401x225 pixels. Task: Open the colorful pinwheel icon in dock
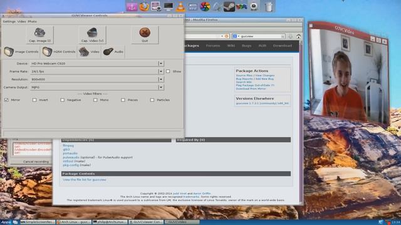tap(205, 6)
